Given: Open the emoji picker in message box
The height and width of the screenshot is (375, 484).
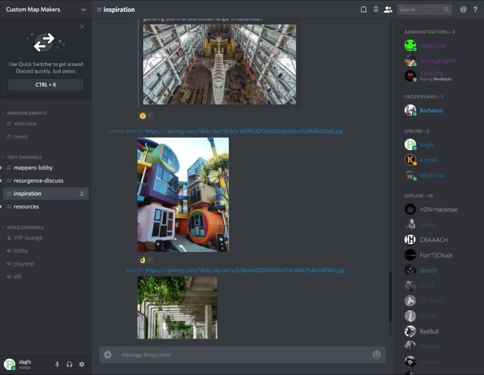Looking at the screenshot, I should click(377, 355).
